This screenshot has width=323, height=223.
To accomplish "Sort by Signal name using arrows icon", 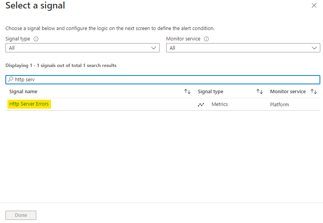I will 187,92.
